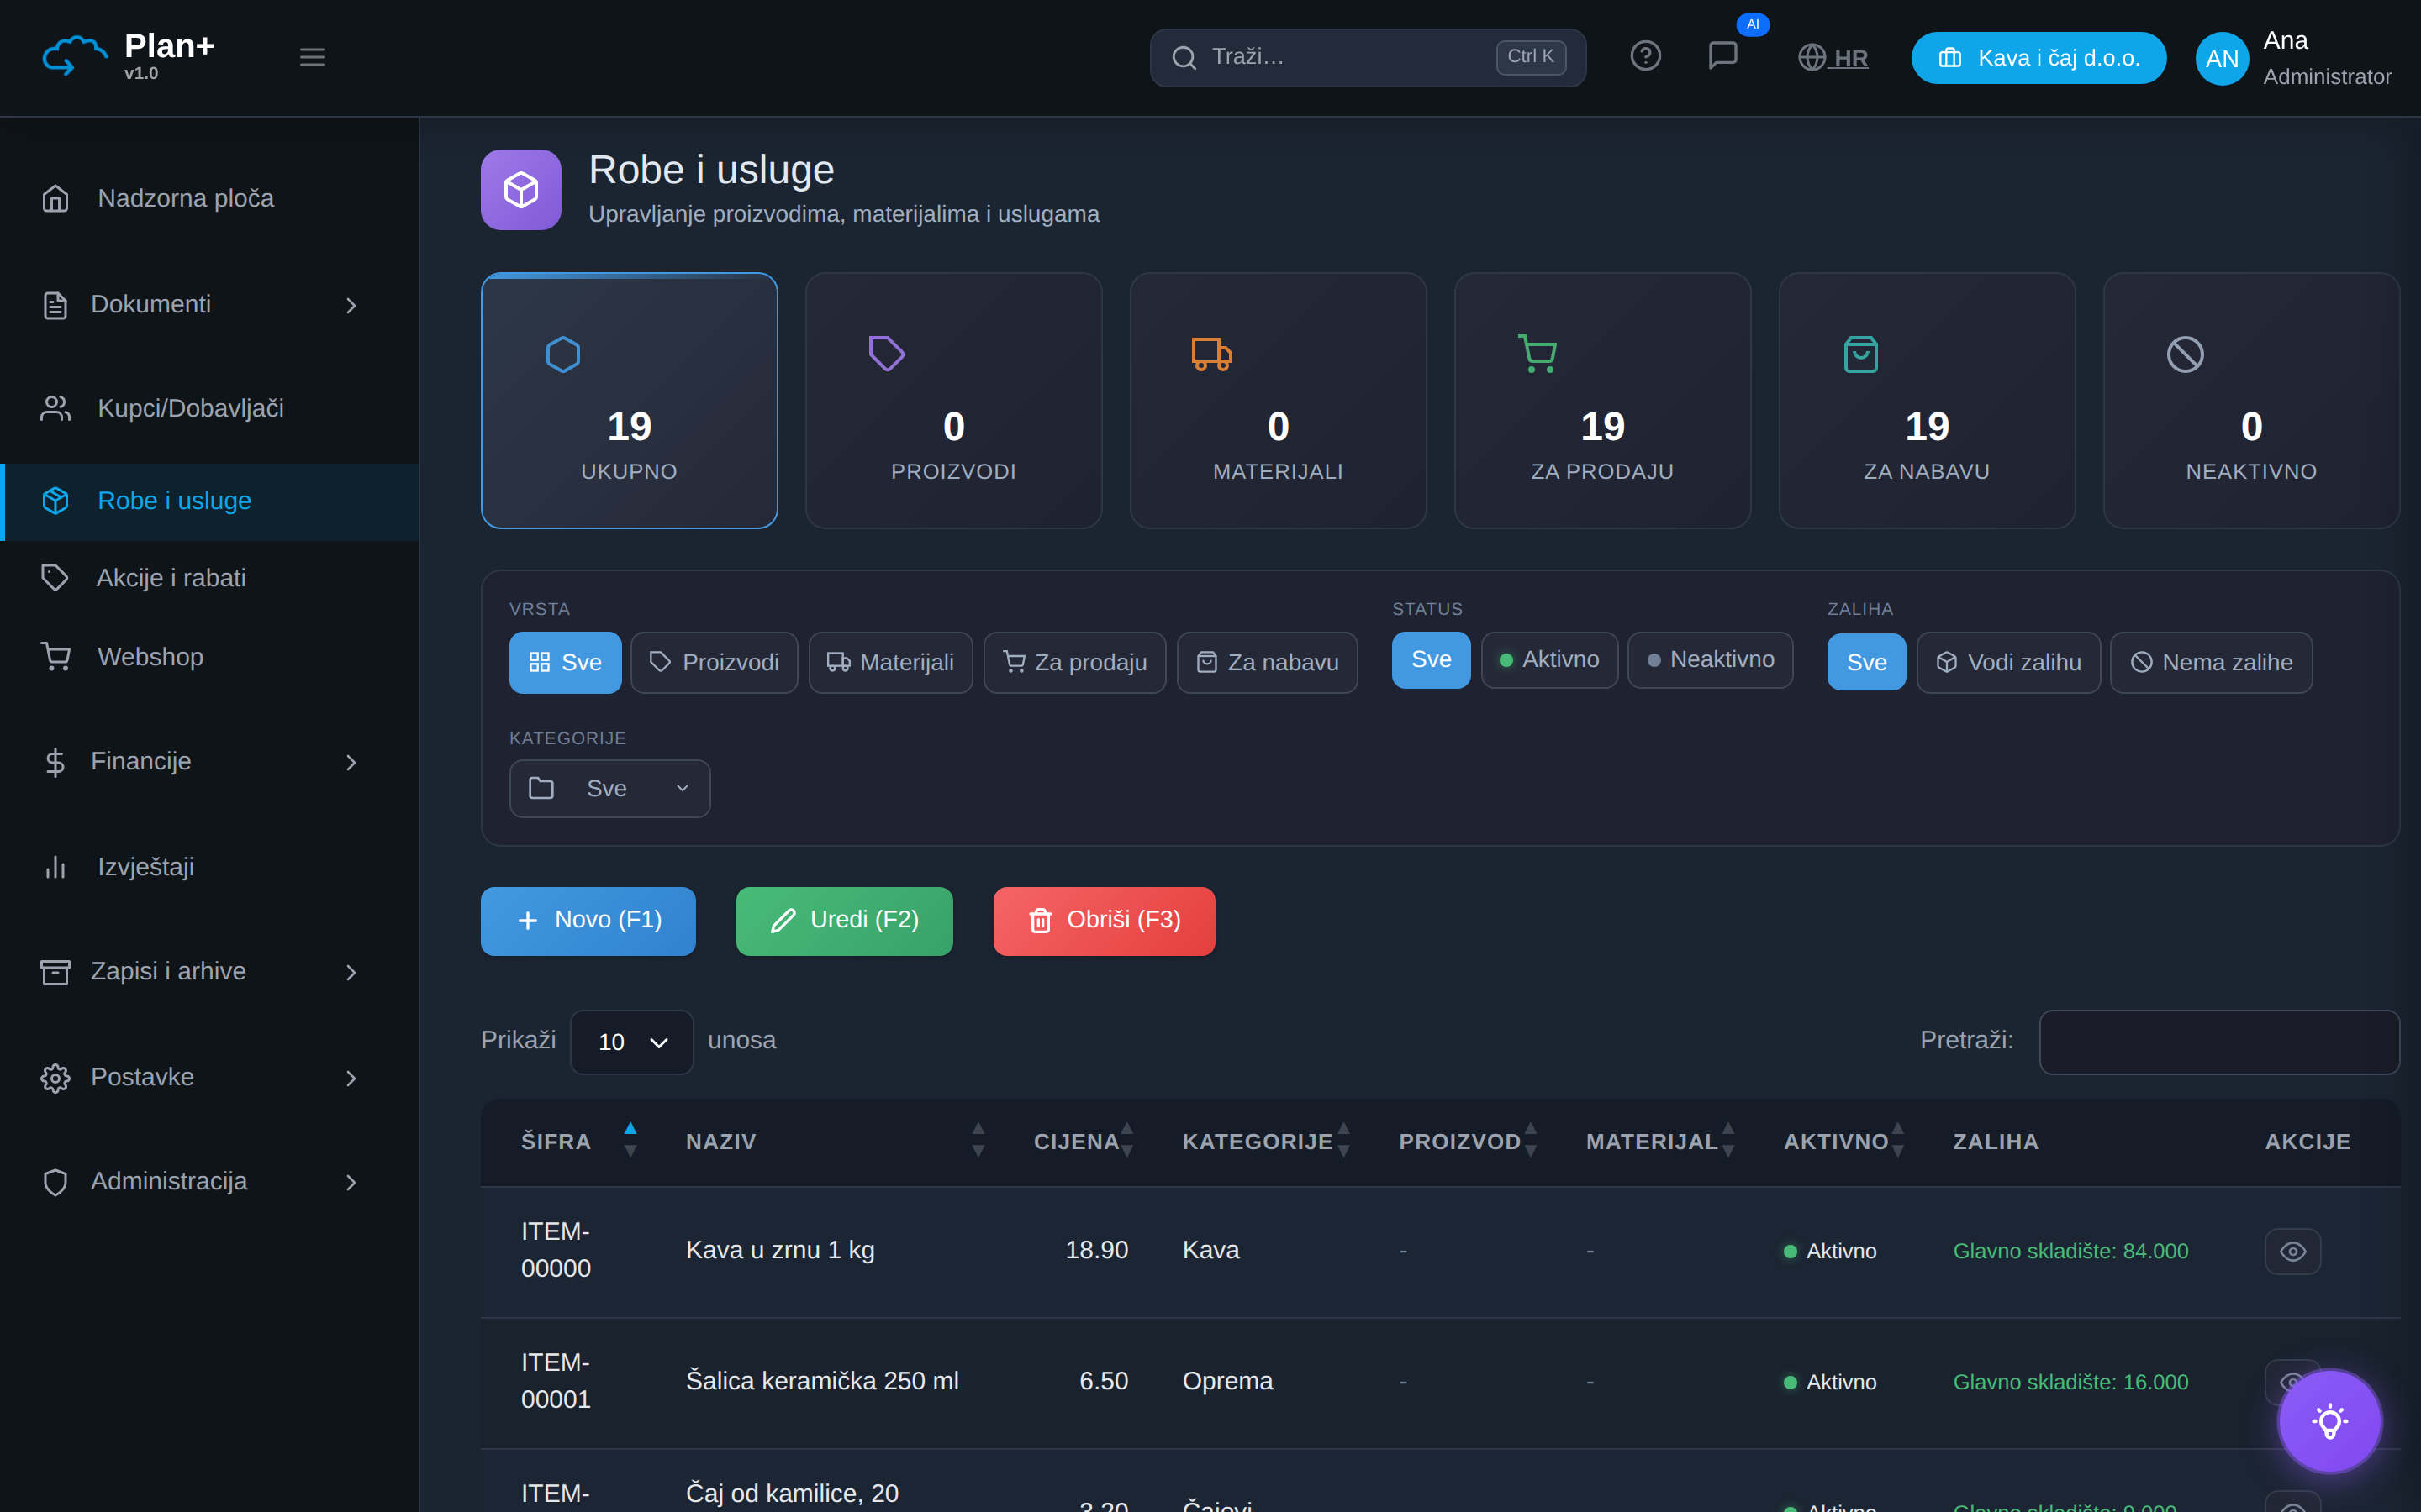Filter by Nema zalihe
The image size is (2421, 1512).
pyautogui.click(x=2212, y=662)
